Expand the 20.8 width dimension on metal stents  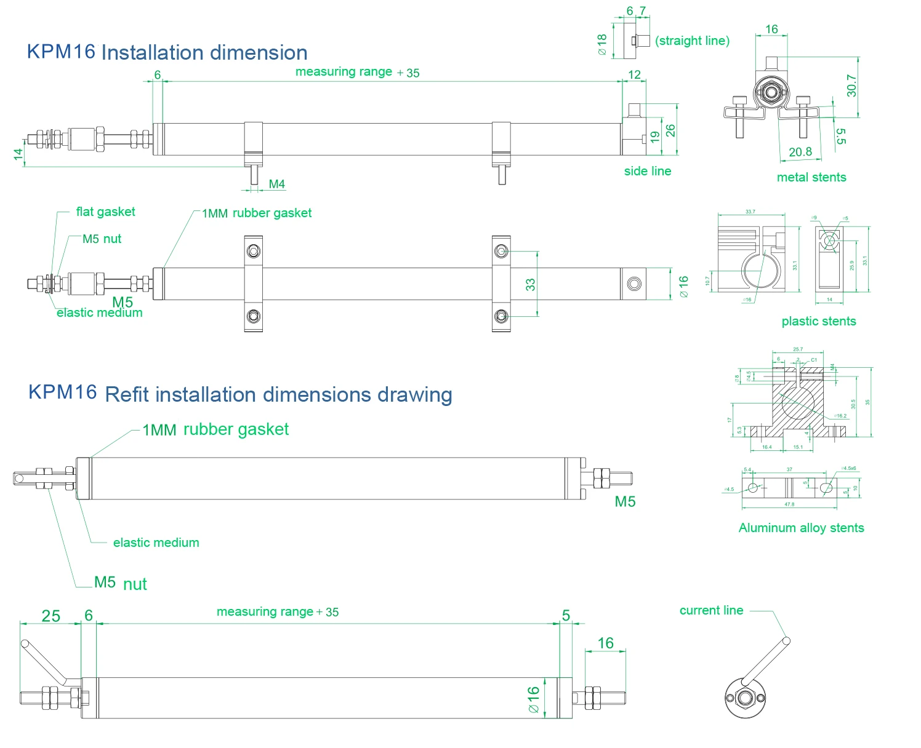point(802,151)
